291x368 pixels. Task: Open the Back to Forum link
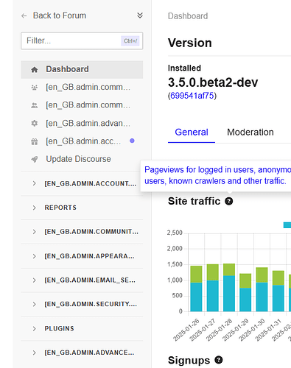coord(60,15)
